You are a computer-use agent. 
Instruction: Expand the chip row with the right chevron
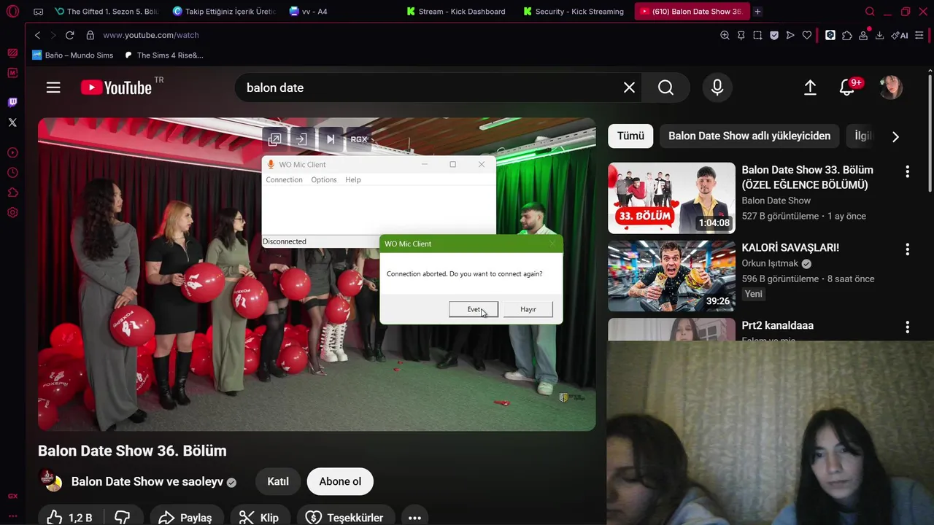point(895,136)
